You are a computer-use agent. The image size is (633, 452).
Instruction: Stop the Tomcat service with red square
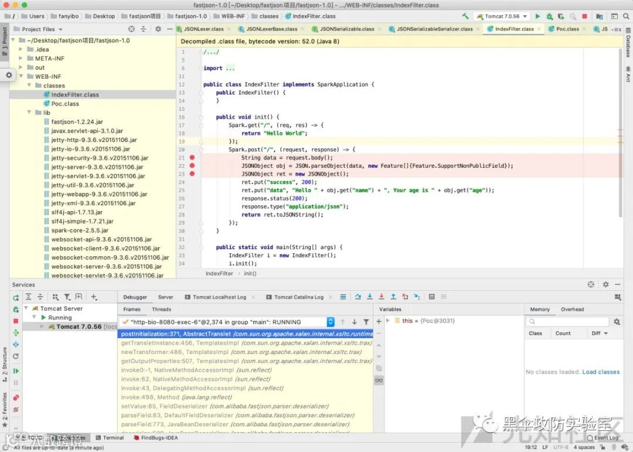point(16,321)
